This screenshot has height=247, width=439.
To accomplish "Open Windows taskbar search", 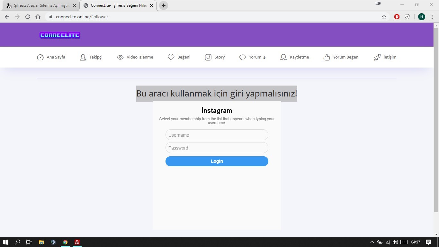I will tap(18, 242).
